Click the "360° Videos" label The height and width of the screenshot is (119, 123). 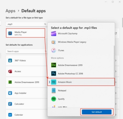click(x=20, y=60)
